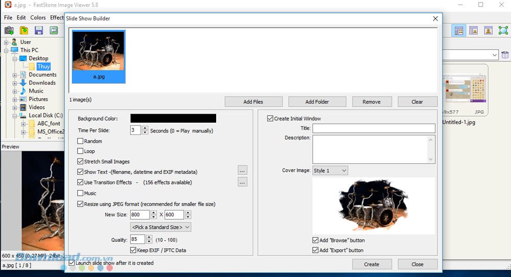Image resolution: width=511 pixels, height=277 pixels.
Task: Open Show Text settings ellipsis button
Action: coord(242,170)
